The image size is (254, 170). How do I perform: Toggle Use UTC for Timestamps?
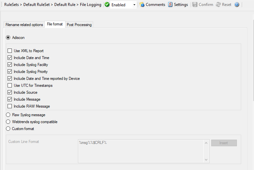pos(10,85)
